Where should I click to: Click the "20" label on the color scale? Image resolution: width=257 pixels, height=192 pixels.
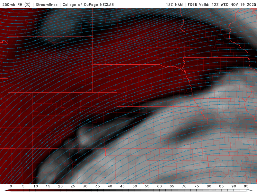tap(60, 186)
